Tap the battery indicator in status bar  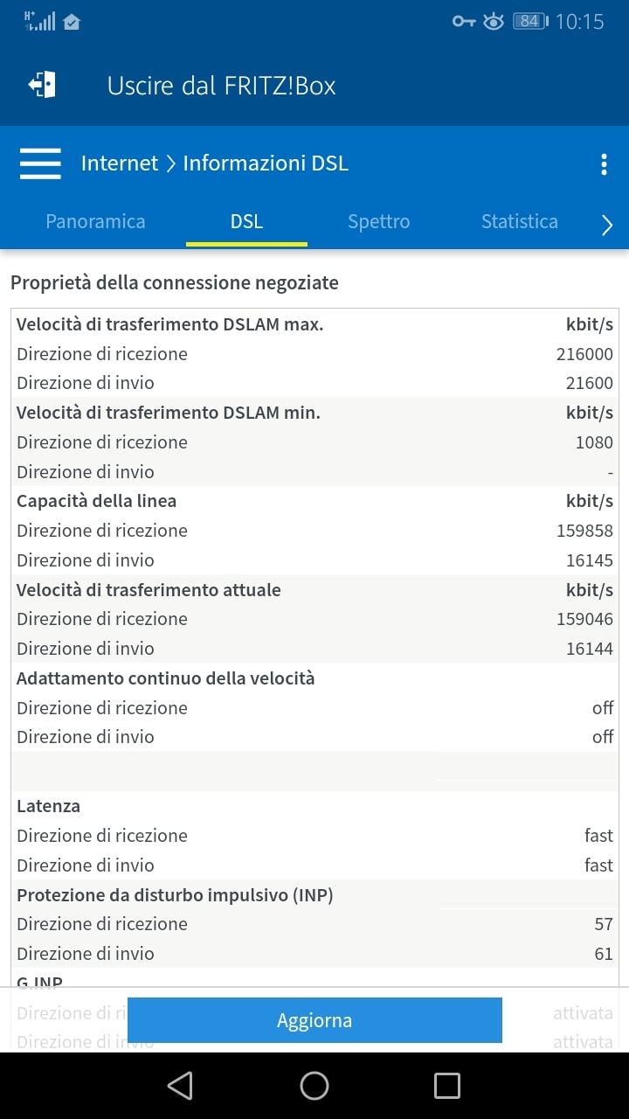click(x=529, y=22)
